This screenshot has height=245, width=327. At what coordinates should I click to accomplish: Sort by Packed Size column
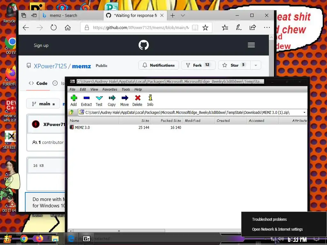pos(167,121)
